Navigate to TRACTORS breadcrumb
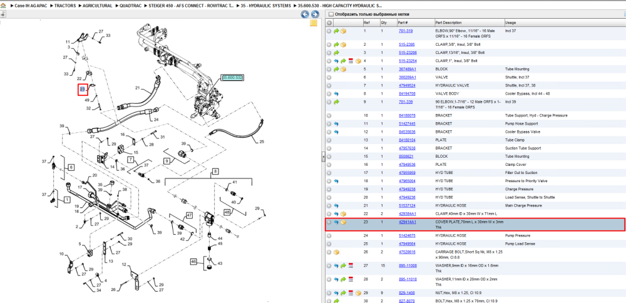626x303 pixels. coord(64,6)
